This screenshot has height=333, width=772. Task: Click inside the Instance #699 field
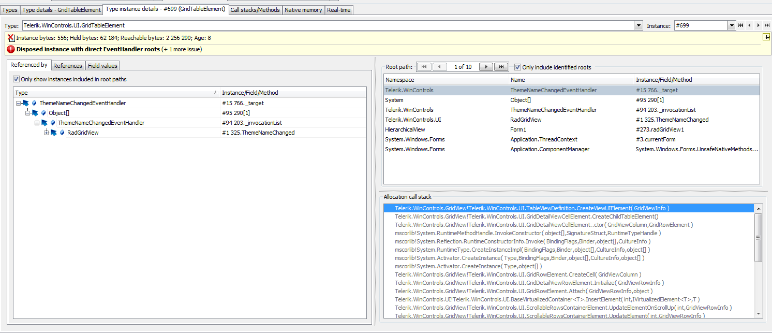pos(701,25)
